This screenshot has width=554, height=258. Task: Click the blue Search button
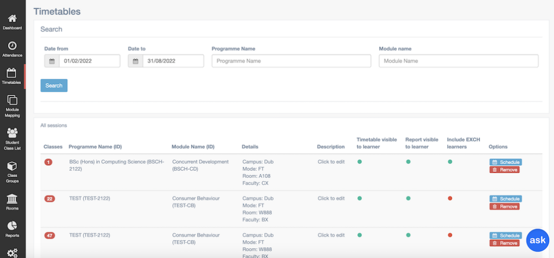(54, 85)
